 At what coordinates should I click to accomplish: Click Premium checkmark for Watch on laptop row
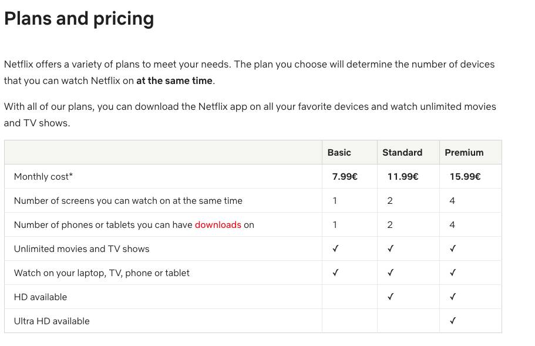[x=453, y=273]
